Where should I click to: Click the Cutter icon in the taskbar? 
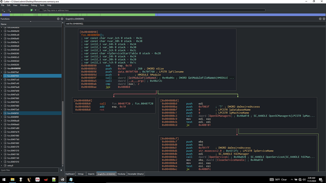coord(63,180)
